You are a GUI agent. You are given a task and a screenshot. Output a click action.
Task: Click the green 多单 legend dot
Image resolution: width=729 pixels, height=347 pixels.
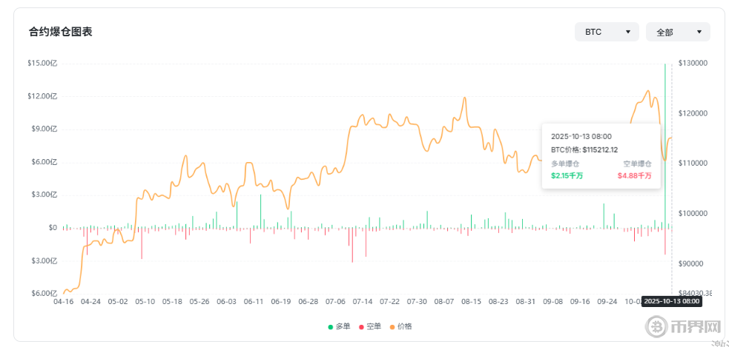point(331,326)
